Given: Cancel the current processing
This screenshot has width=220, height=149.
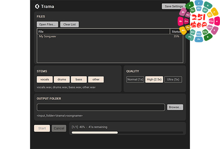Looking at the screenshot, I should point(59,128).
